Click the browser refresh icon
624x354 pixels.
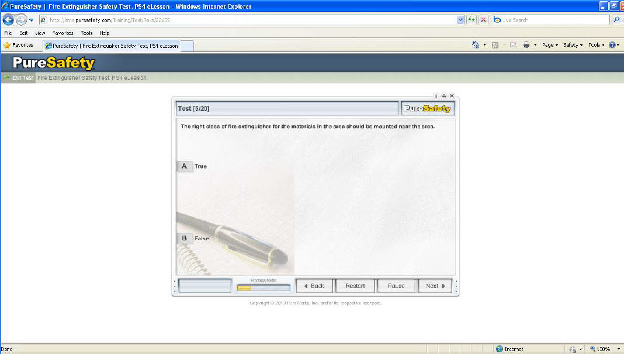tap(472, 20)
